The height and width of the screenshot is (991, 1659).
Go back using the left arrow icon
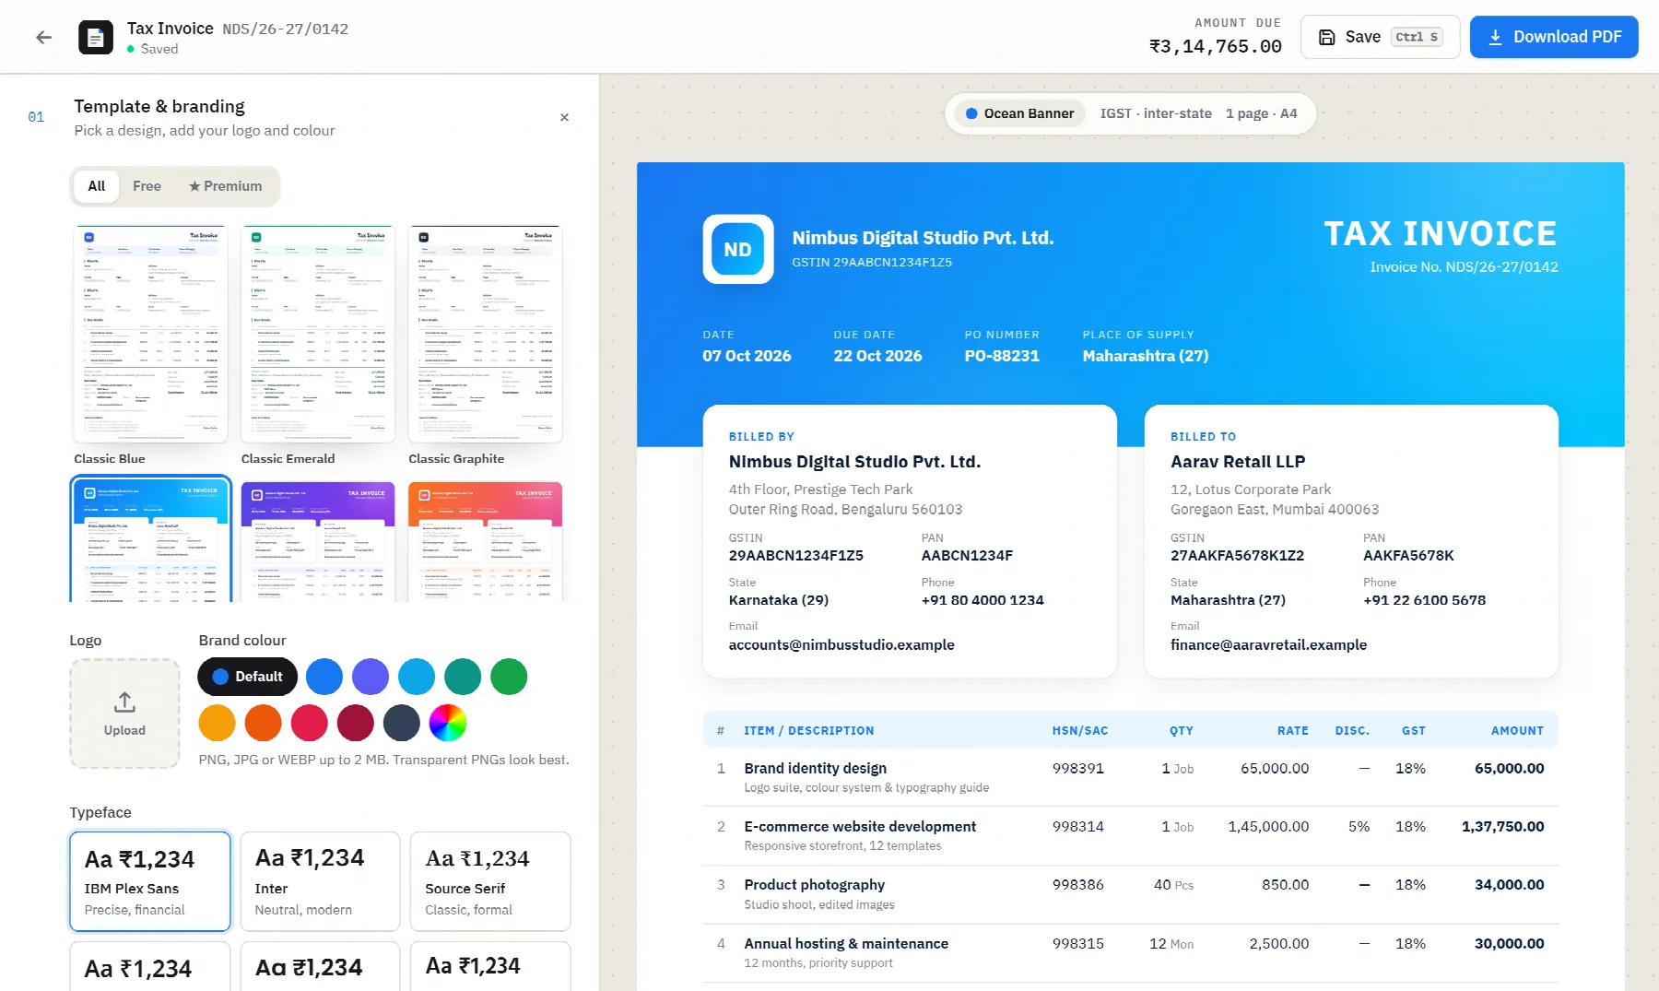(43, 37)
